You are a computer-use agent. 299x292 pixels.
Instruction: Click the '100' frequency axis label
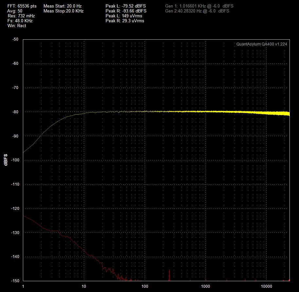tap(145, 286)
